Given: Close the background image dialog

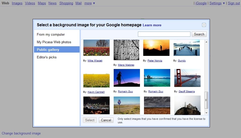Looking at the screenshot, I should coord(204,25).
